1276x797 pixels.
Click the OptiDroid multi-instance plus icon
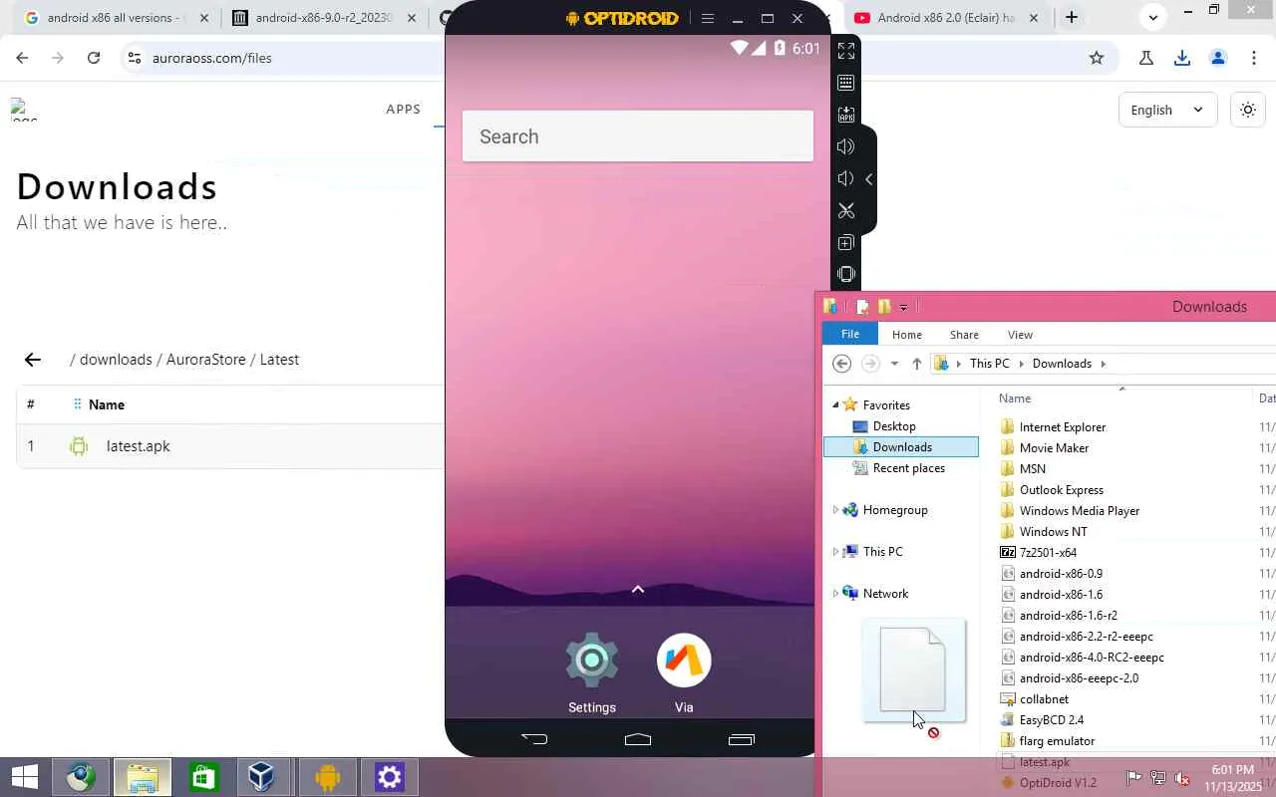[846, 242]
